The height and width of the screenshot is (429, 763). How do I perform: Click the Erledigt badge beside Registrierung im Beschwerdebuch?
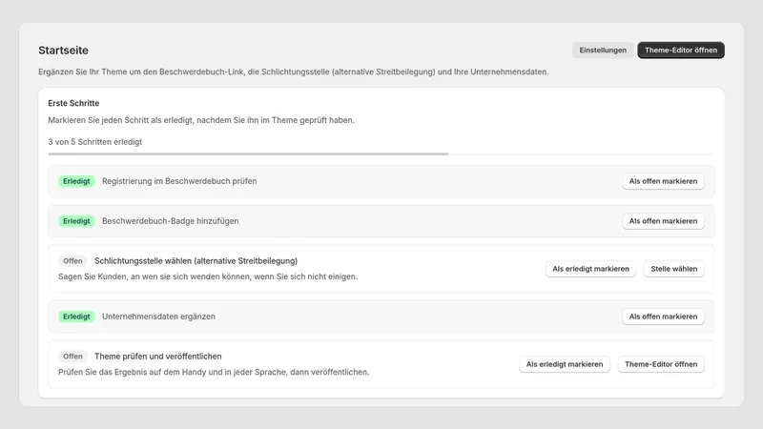(76, 181)
